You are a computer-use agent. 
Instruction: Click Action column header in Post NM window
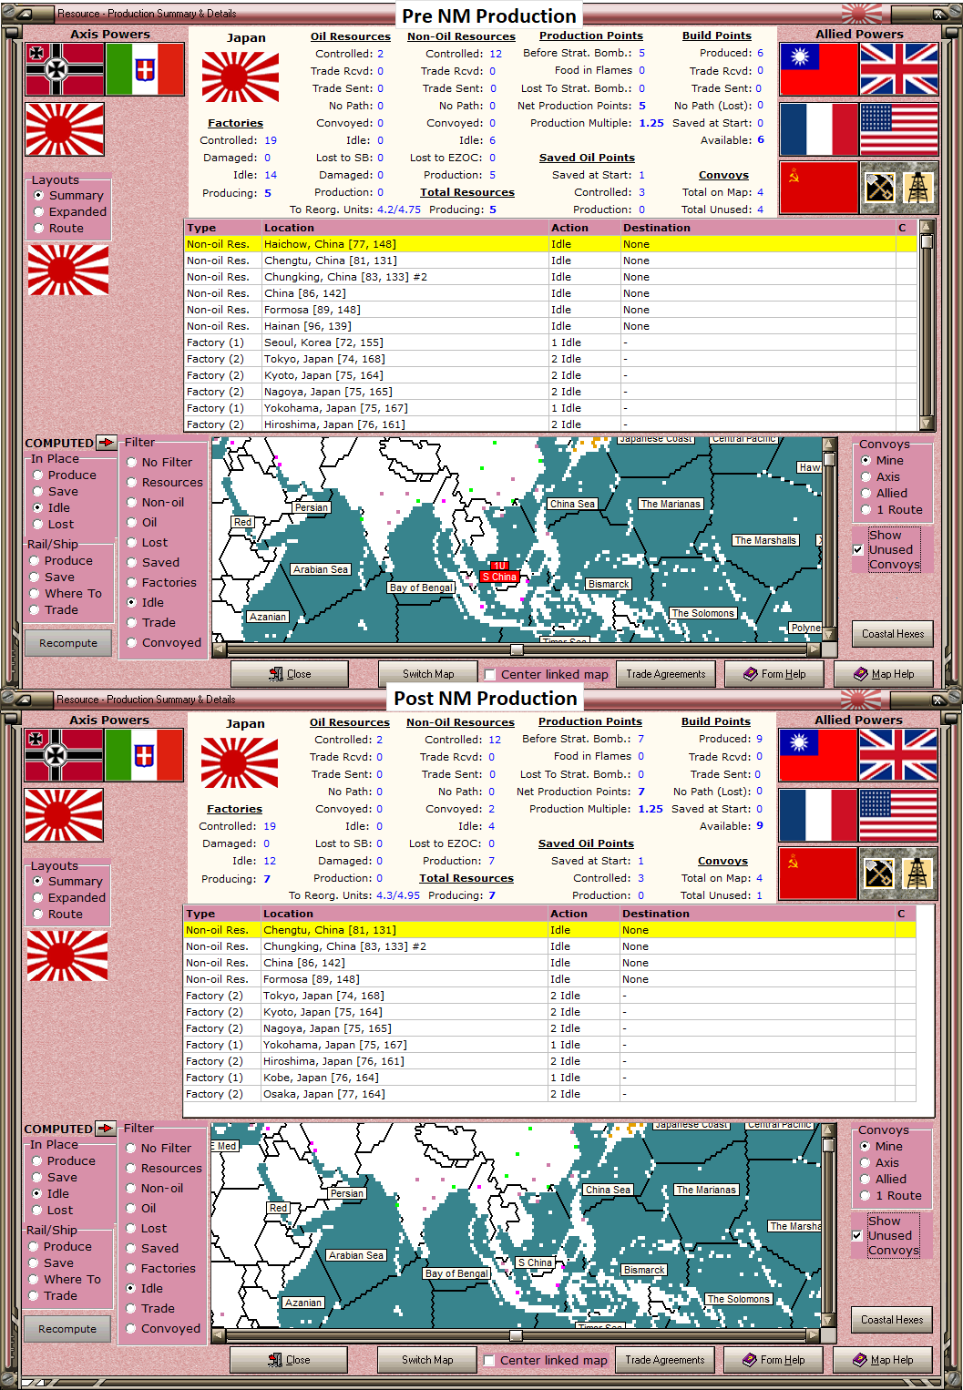[x=583, y=914]
